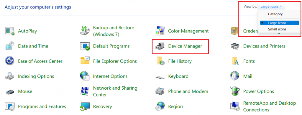Click the Recovery icon
302x115 pixels.
pyautogui.click(x=85, y=106)
